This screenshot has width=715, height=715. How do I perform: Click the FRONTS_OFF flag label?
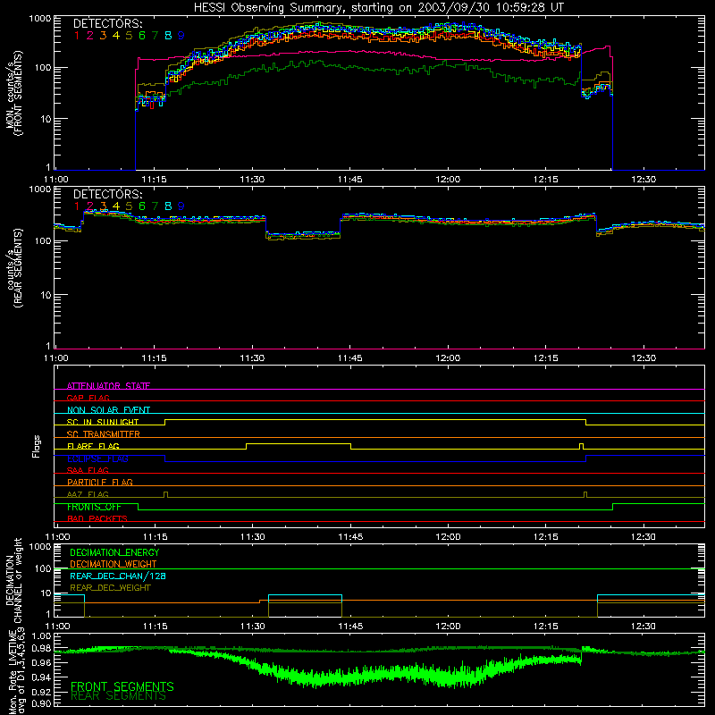tap(94, 507)
